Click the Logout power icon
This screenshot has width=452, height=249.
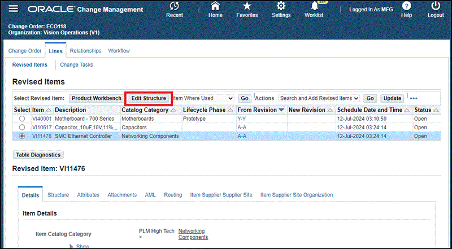pos(436,6)
